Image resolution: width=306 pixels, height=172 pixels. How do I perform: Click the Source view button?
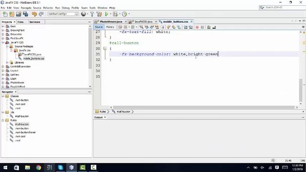point(99,27)
